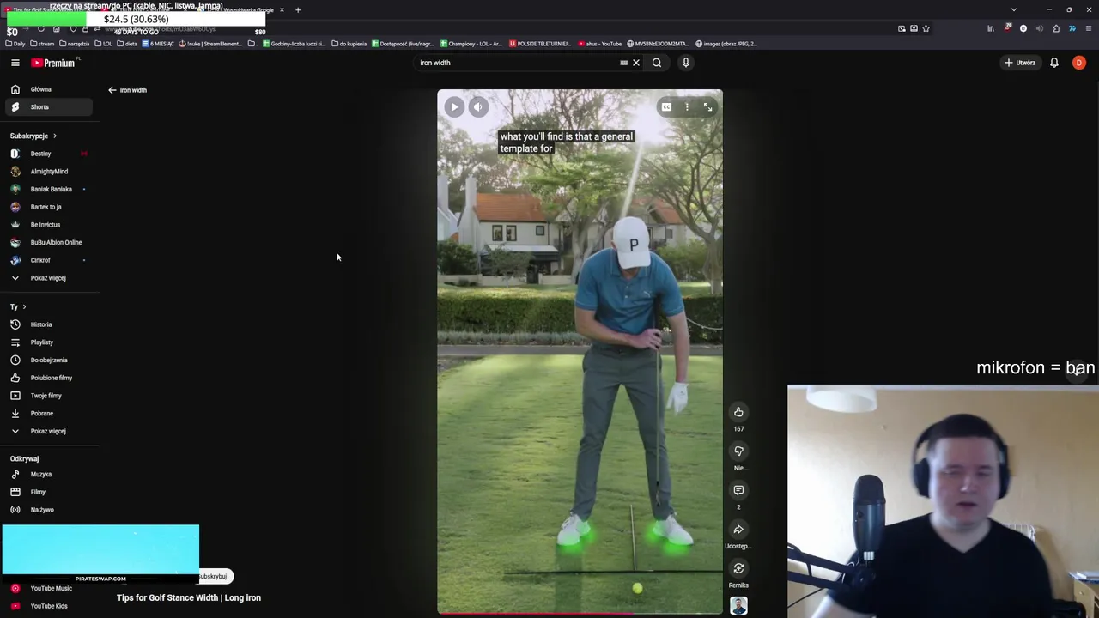Open YouTube Music link
1099x618 pixels.
48,588
